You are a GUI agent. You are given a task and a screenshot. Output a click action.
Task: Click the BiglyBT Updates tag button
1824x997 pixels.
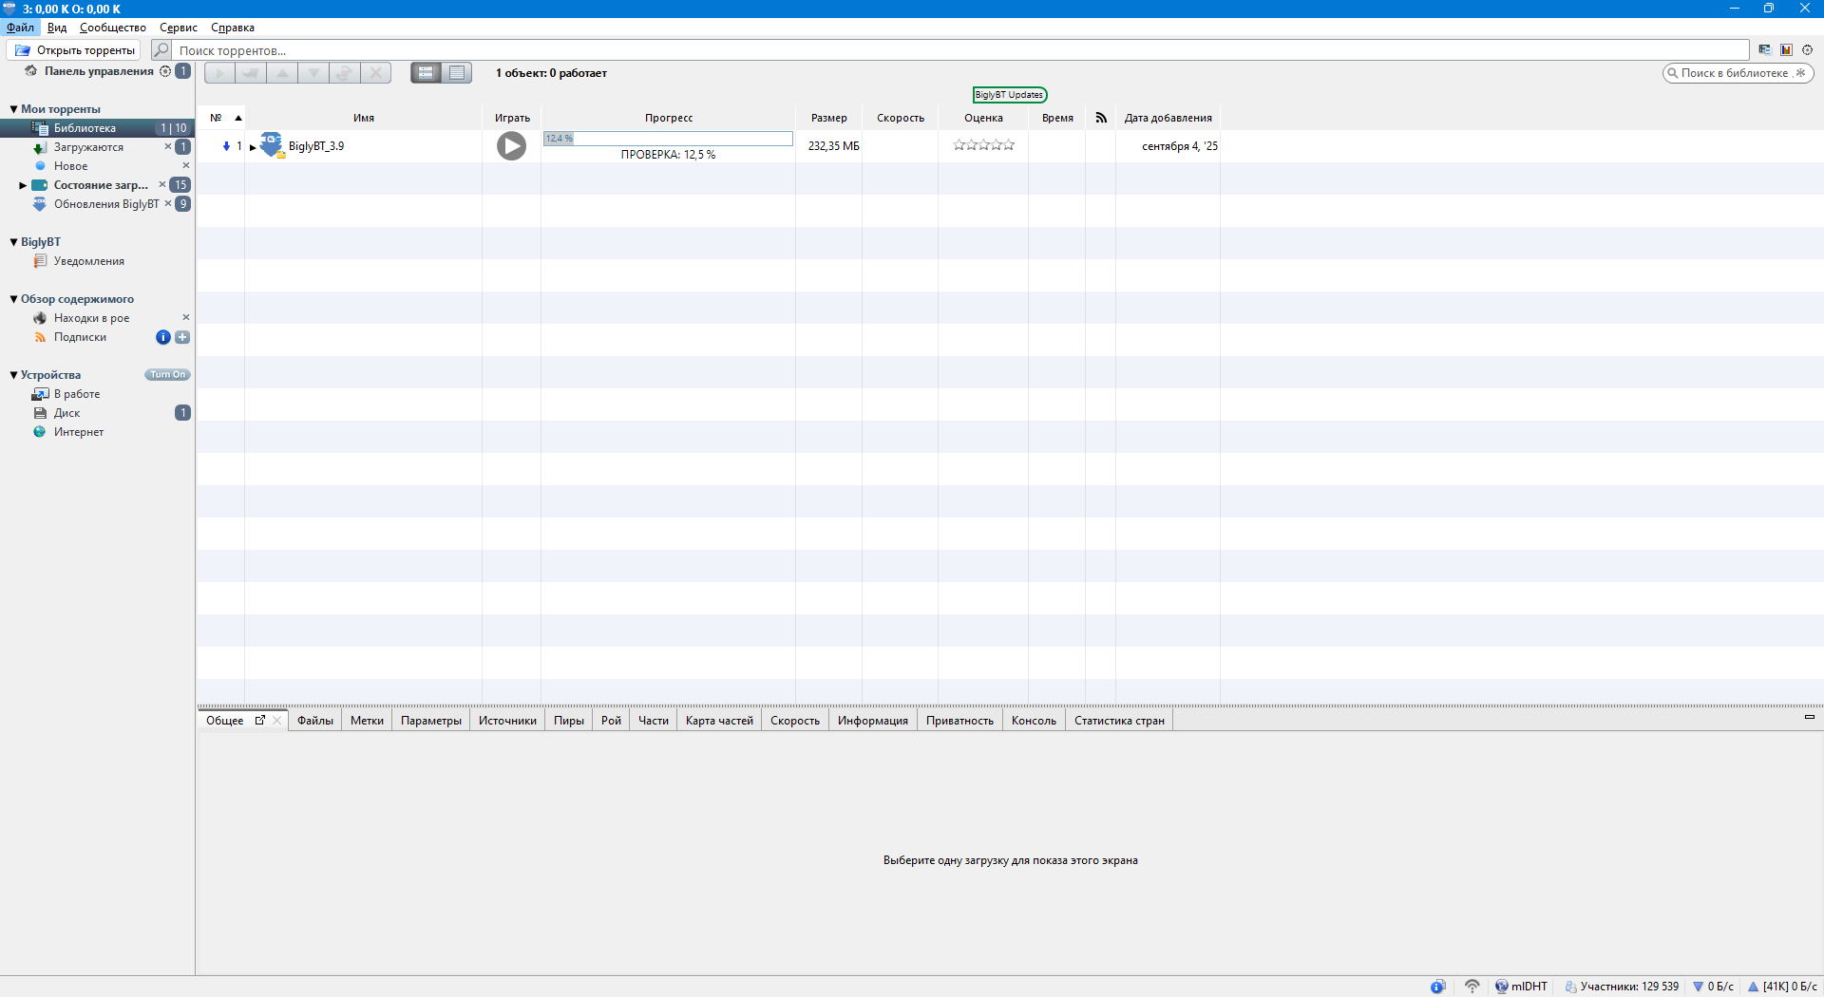point(1009,95)
